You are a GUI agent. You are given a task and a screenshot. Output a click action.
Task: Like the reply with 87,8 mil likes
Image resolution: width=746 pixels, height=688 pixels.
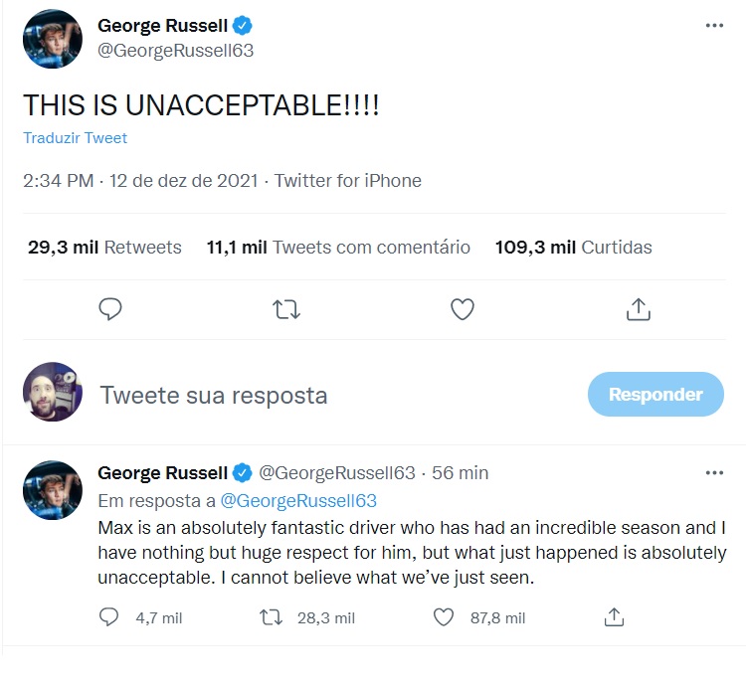click(x=444, y=617)
